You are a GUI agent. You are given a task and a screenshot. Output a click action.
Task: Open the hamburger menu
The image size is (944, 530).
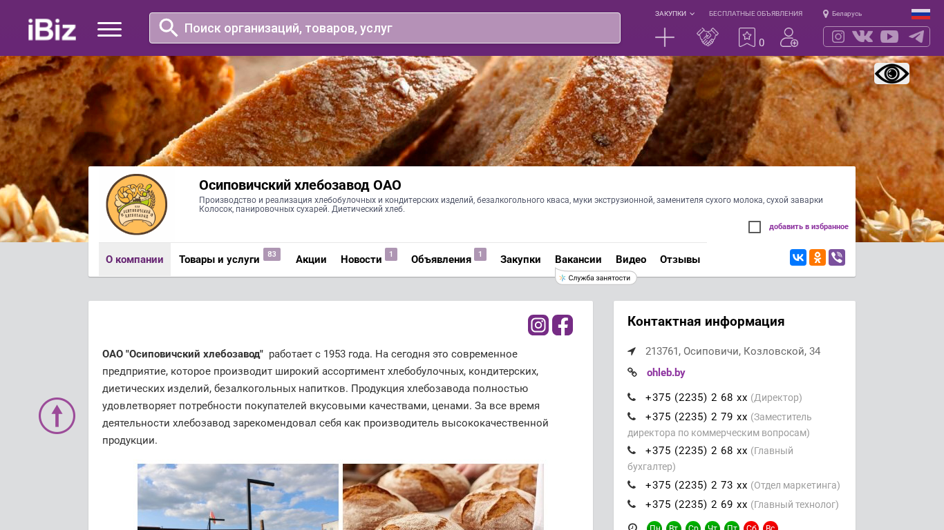109,29
